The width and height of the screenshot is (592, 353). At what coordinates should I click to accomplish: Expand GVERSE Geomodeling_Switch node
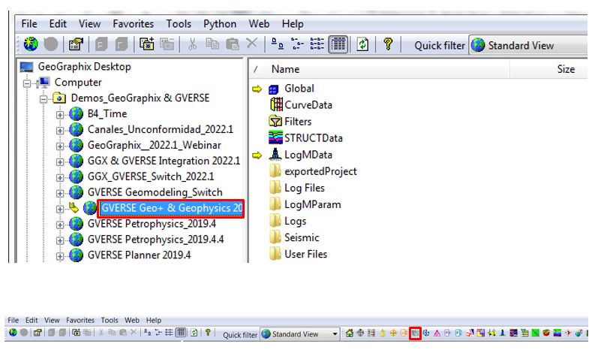60,194
